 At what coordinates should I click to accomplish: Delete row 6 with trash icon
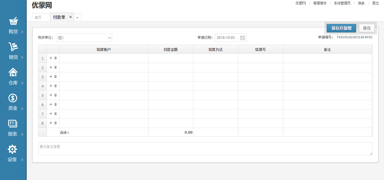55,104
